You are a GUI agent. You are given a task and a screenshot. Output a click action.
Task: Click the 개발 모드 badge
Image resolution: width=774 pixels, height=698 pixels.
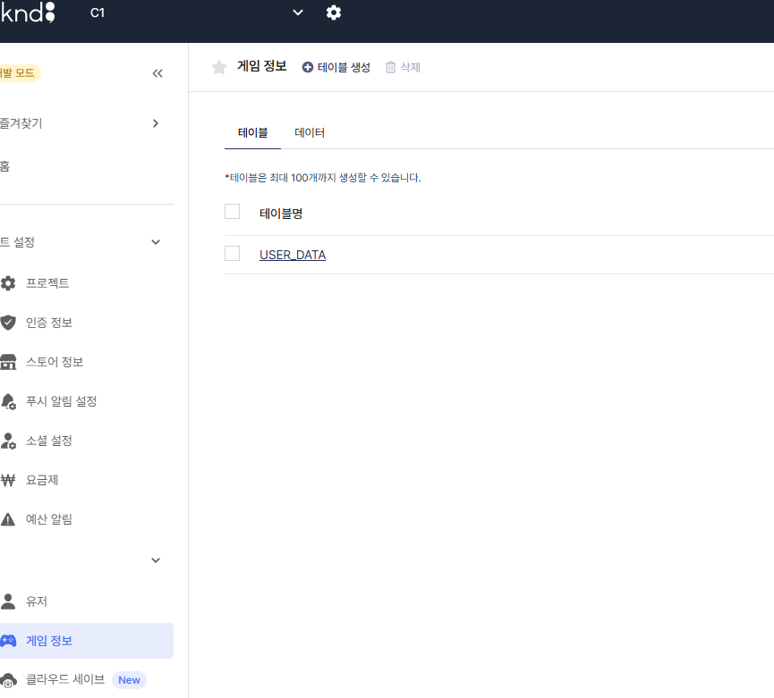pos(20,73)
